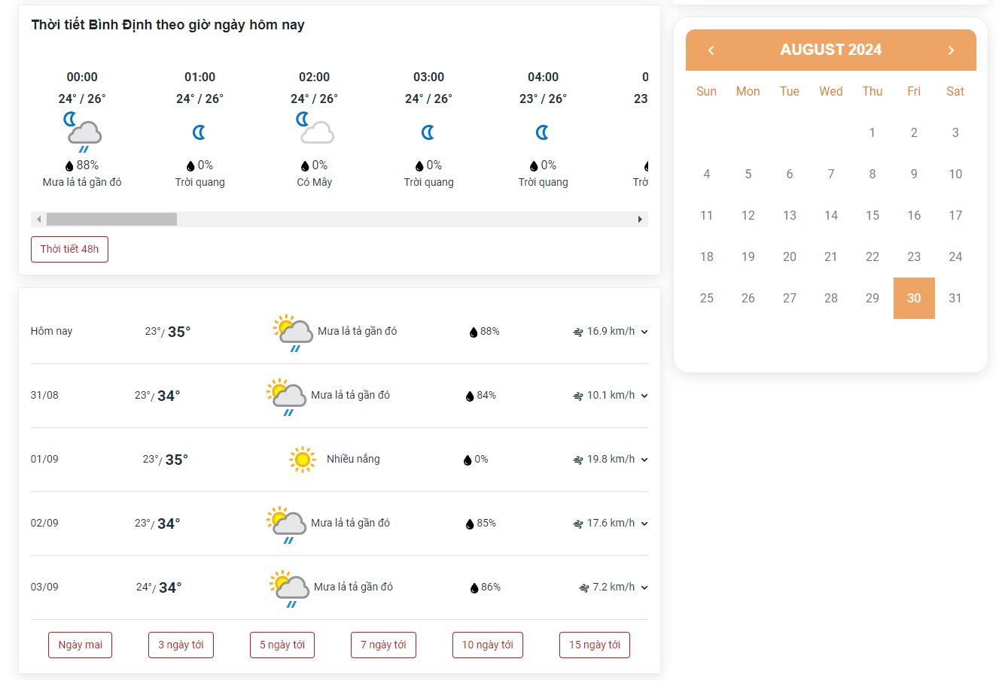Click the moon icon at 03:00
Image resolution: width=1005 pixels, height=683 pixels.
pyautogui.click(x=428, y=132)
